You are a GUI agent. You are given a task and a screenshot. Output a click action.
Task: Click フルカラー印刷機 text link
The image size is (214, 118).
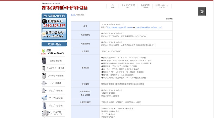[56, 76]
